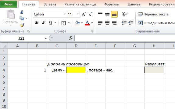Screen dimensions: 175x109
Task: Open the font size 11 dropdown
Action: (x=78, y=14)
